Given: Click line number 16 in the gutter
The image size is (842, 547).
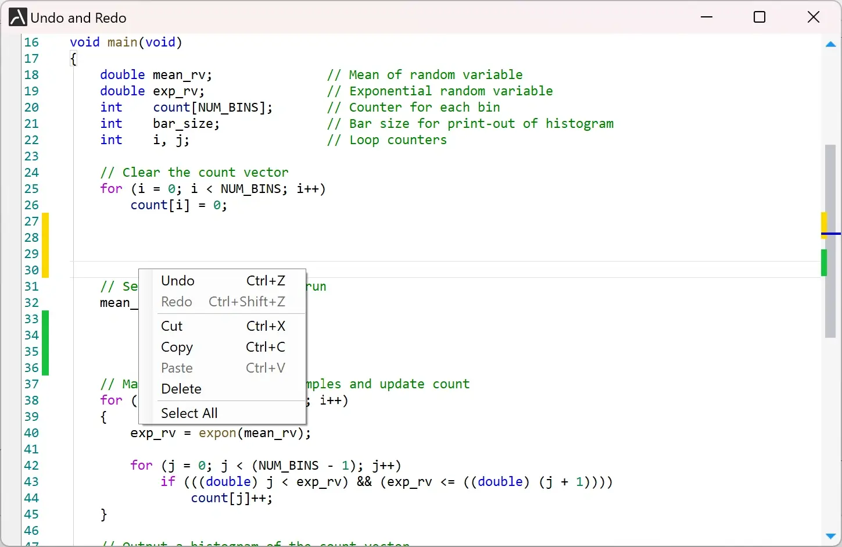Looking at the screenshot, I should (31, 42).
